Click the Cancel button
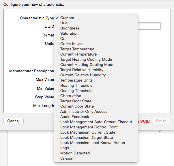This screenshot has width=174, height=166. (14, 121)
